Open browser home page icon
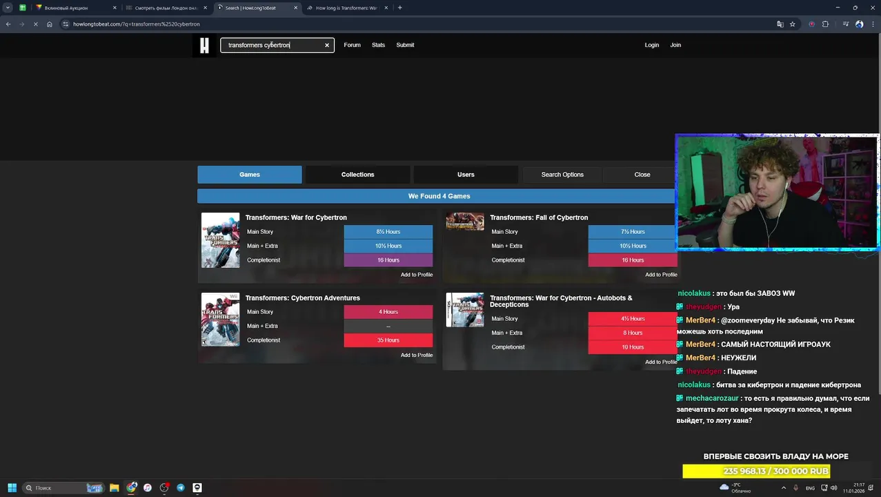This screenshot has height=497, width=881. click(x=50, y=24)
